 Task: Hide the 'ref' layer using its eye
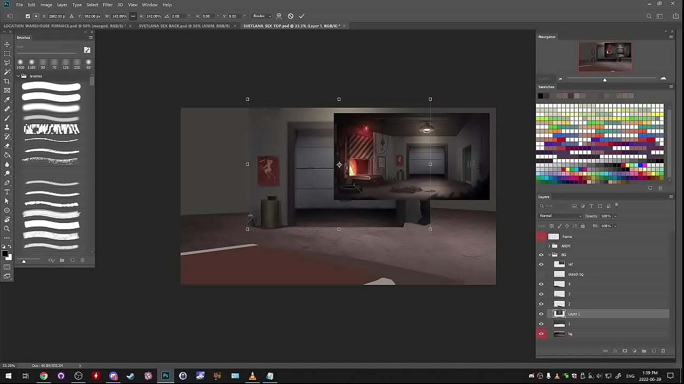tap(541, 265)
